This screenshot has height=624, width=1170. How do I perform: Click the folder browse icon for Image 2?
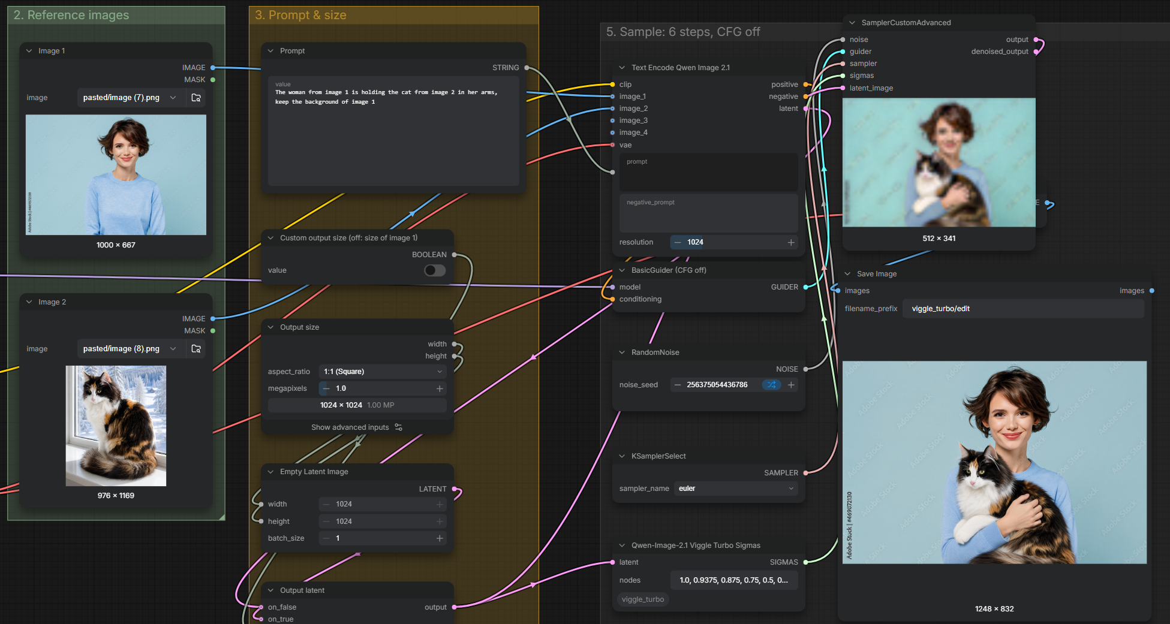click(x=196, y=349)
